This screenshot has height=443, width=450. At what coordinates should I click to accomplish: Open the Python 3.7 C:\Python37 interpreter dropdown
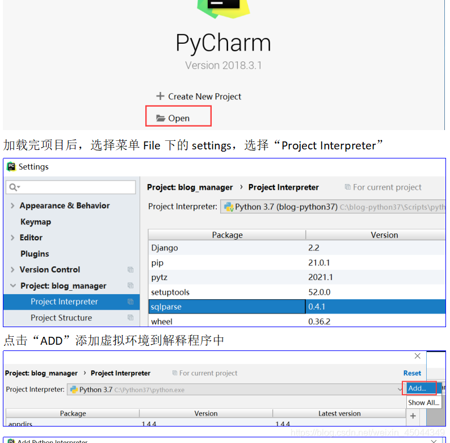click(x=235, y=390)
